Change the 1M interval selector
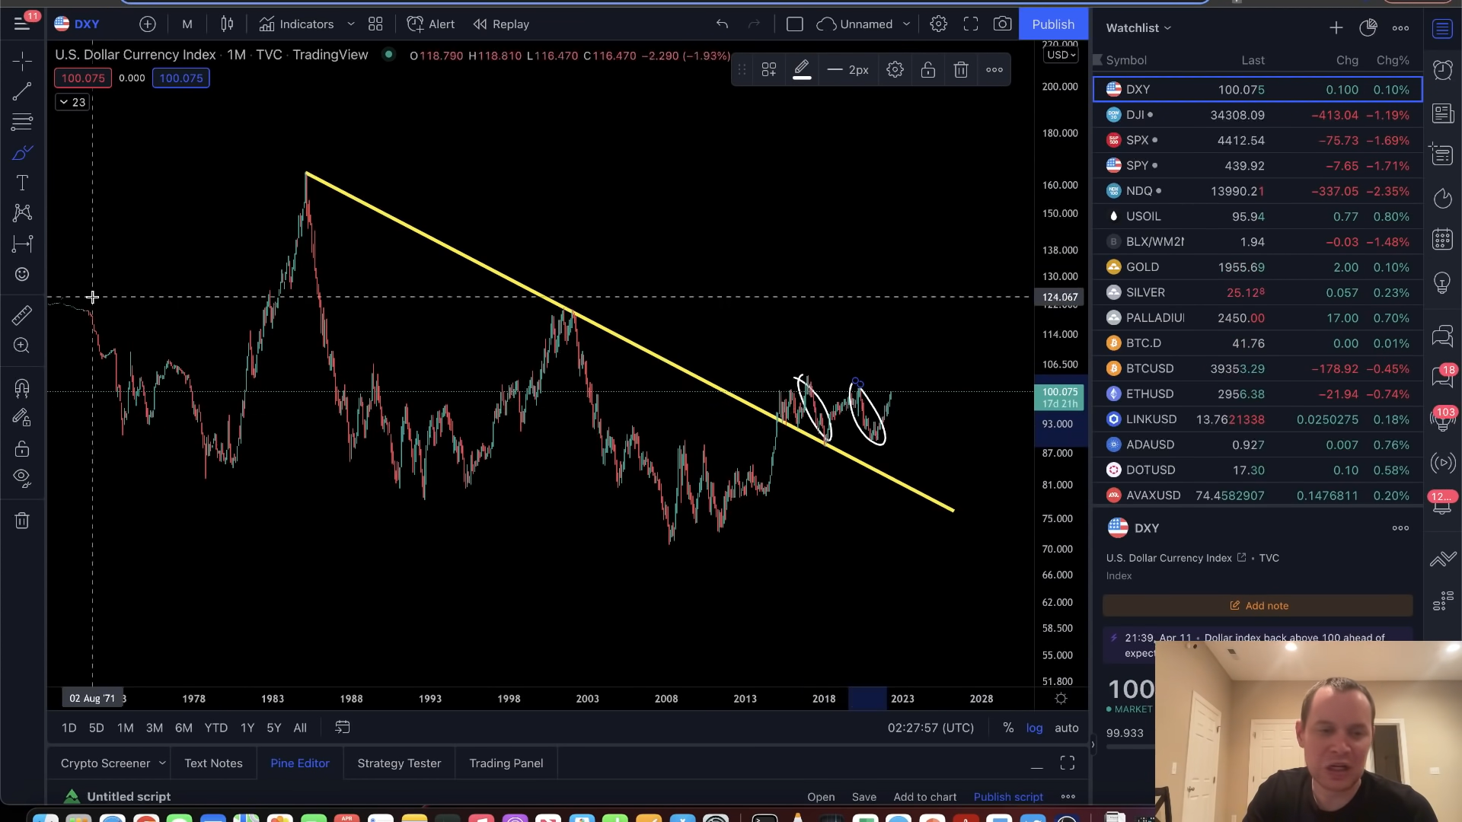The height and width of the screenshot is (822, 1462). [187, 24]
